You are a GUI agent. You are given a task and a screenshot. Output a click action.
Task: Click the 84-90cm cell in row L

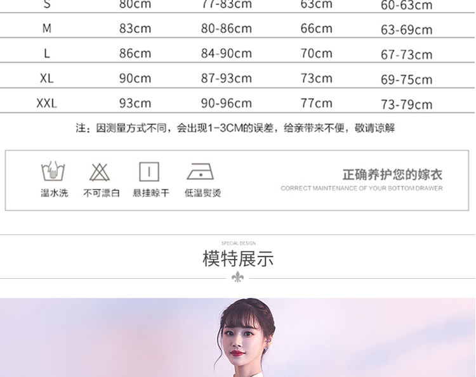tap(227, 53)
